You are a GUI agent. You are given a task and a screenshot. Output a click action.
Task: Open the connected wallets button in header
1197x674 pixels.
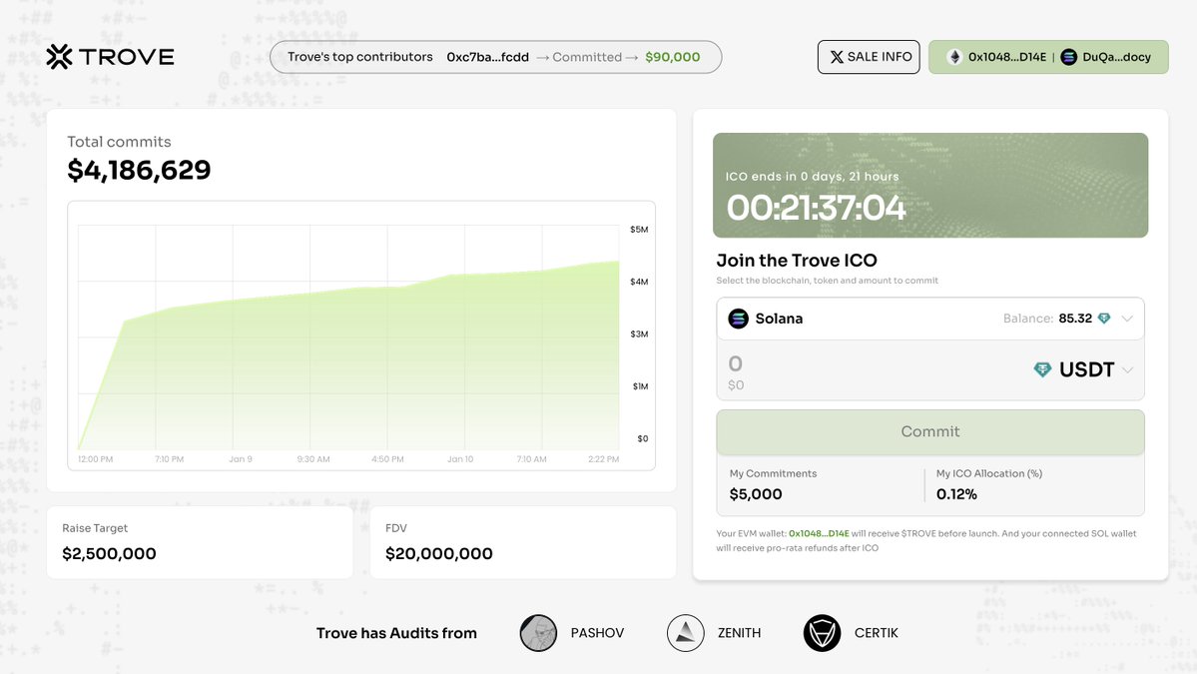tap(1048, 57)
